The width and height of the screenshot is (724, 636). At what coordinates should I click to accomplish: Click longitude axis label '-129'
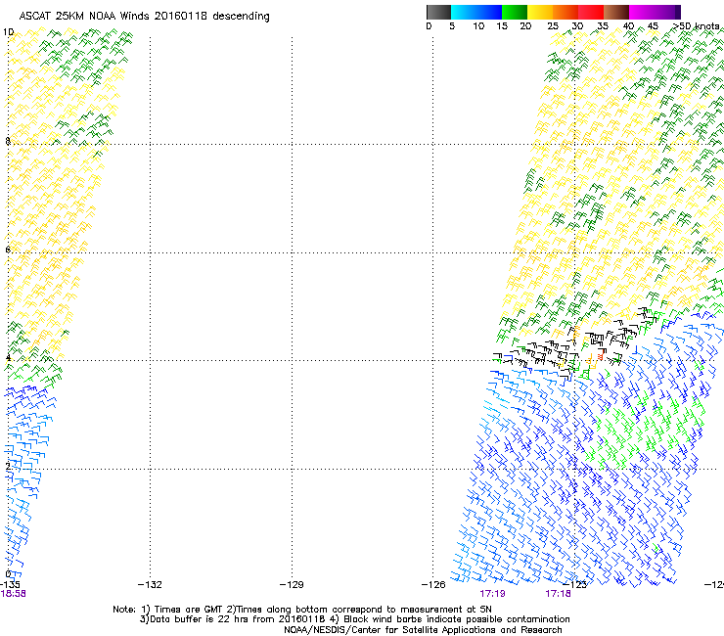point(292,585)
